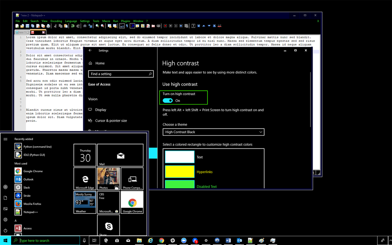Click the Start Recording macro icon
This screenshot has width=392, height=245.
click(x=165, y=26)
